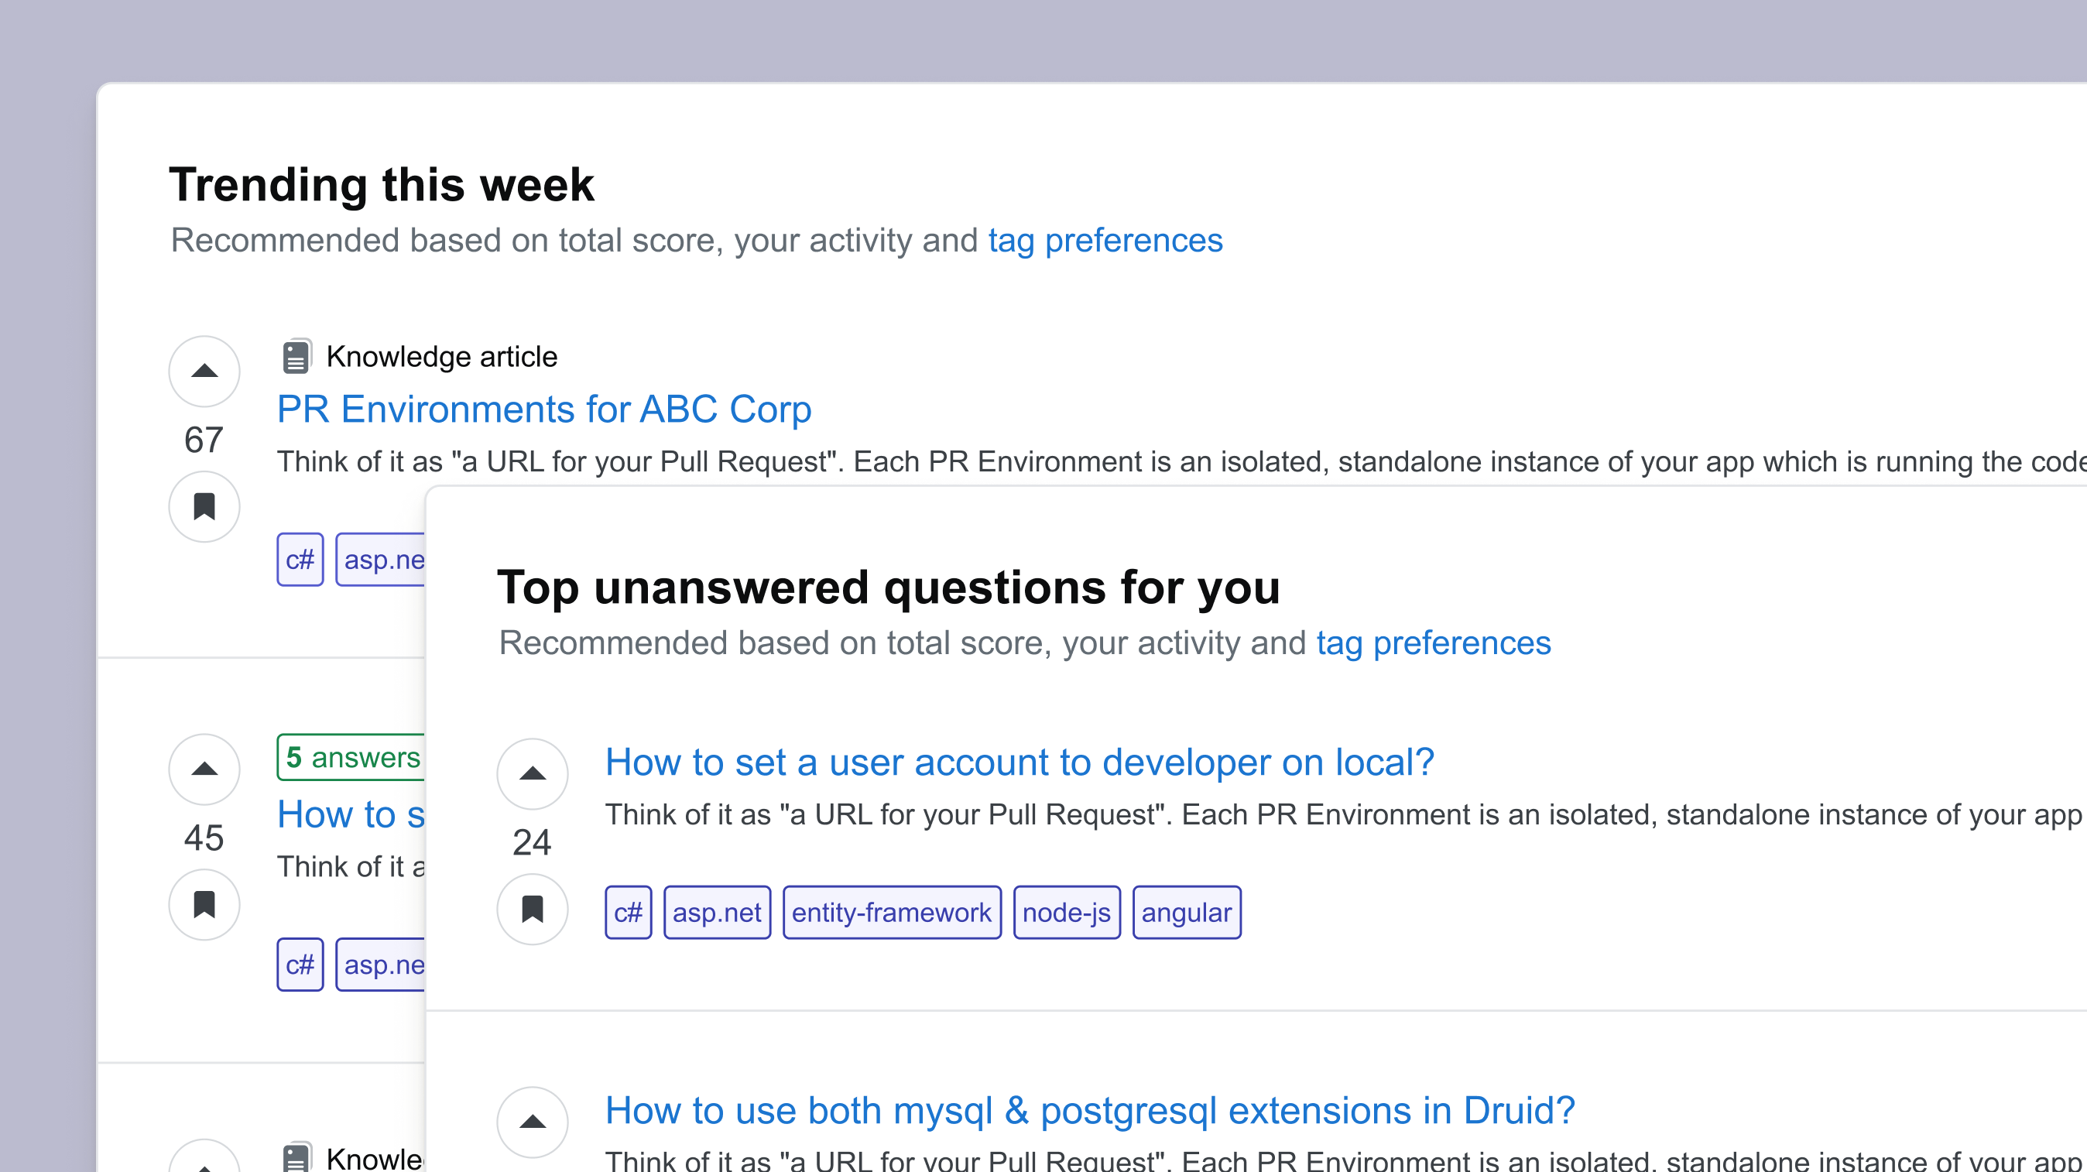Upvote the PR Environments for ABC Corp article
Image resolution: width=2087 pixels, height=1172 pixels.
click(x=204, y=371)
